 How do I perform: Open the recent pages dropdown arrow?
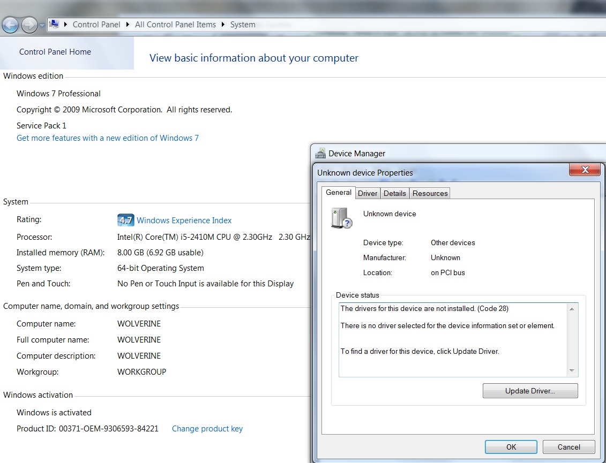[42, 26]
